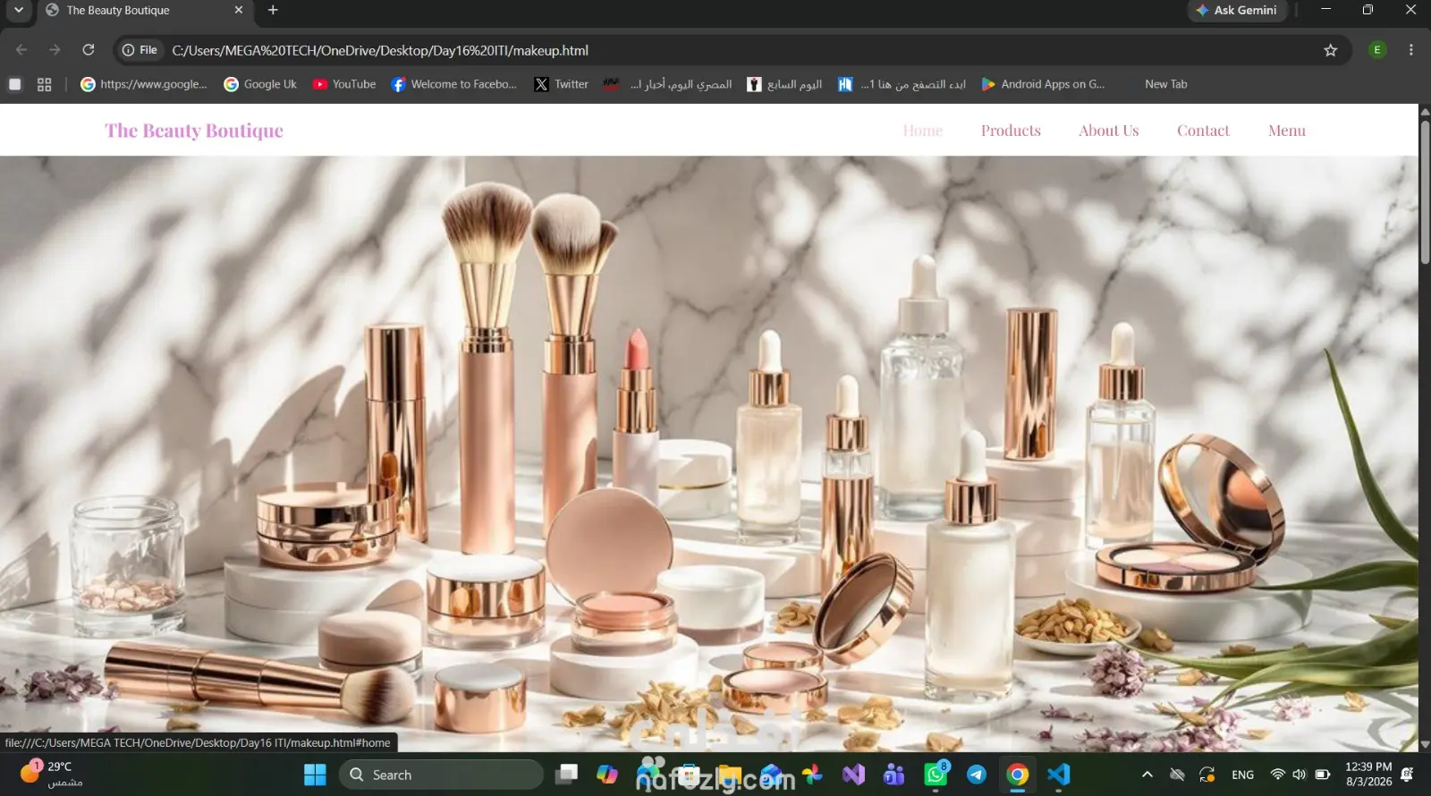Click the white square bookmarks bar icon
The width and height of the screenshot is (1431, 796).
tap(15, 84)
